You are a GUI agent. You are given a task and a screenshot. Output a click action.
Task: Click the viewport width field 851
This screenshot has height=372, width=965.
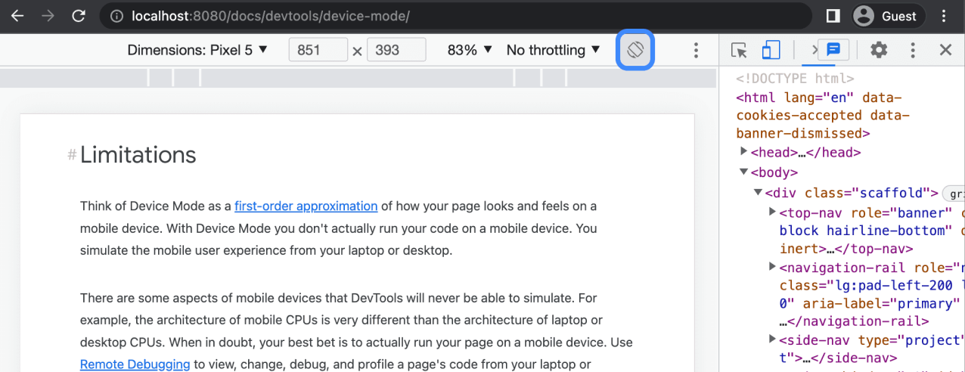tap(318, 51)
